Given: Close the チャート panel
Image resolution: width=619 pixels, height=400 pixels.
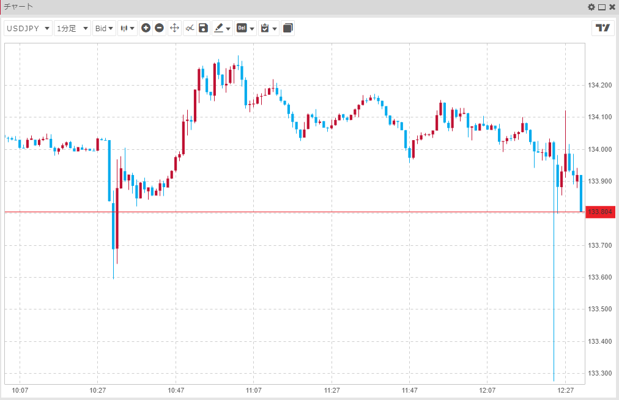Looking at the screenshot, I should (x=612, y=7).
